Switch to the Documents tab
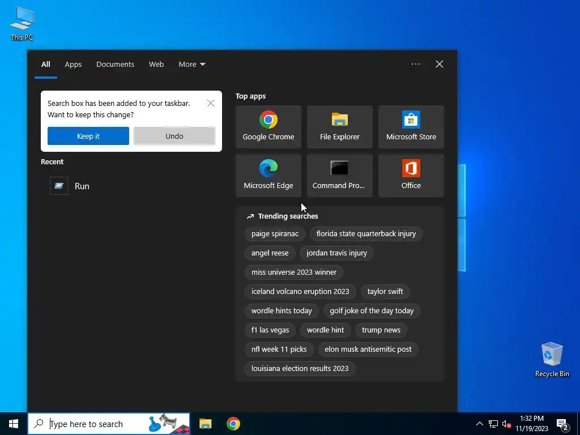580x435 pixels. point(115,65)
